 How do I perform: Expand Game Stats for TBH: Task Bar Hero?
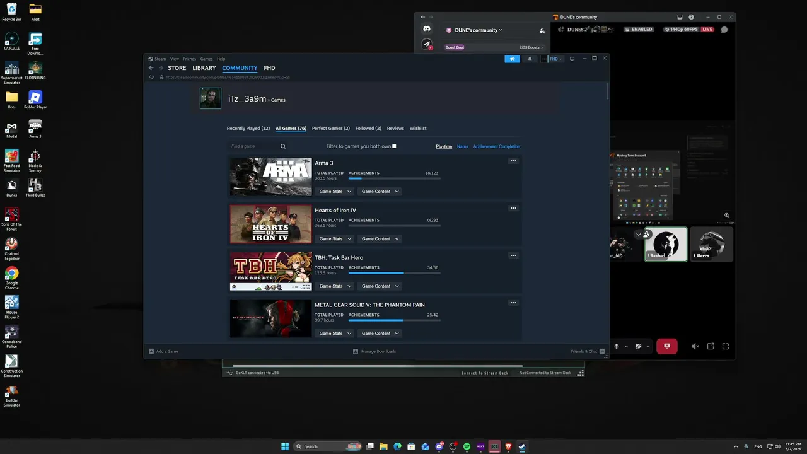pyautogui.click(x=334, y=286)
